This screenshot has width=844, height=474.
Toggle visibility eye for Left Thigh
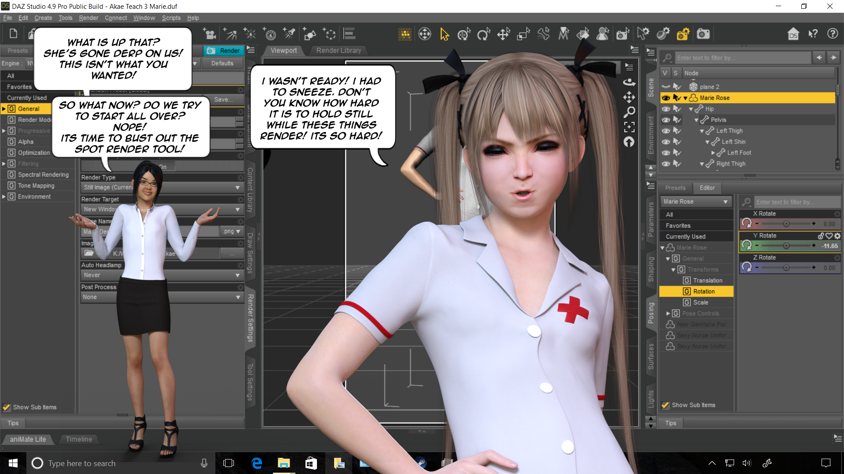(666, 131)
